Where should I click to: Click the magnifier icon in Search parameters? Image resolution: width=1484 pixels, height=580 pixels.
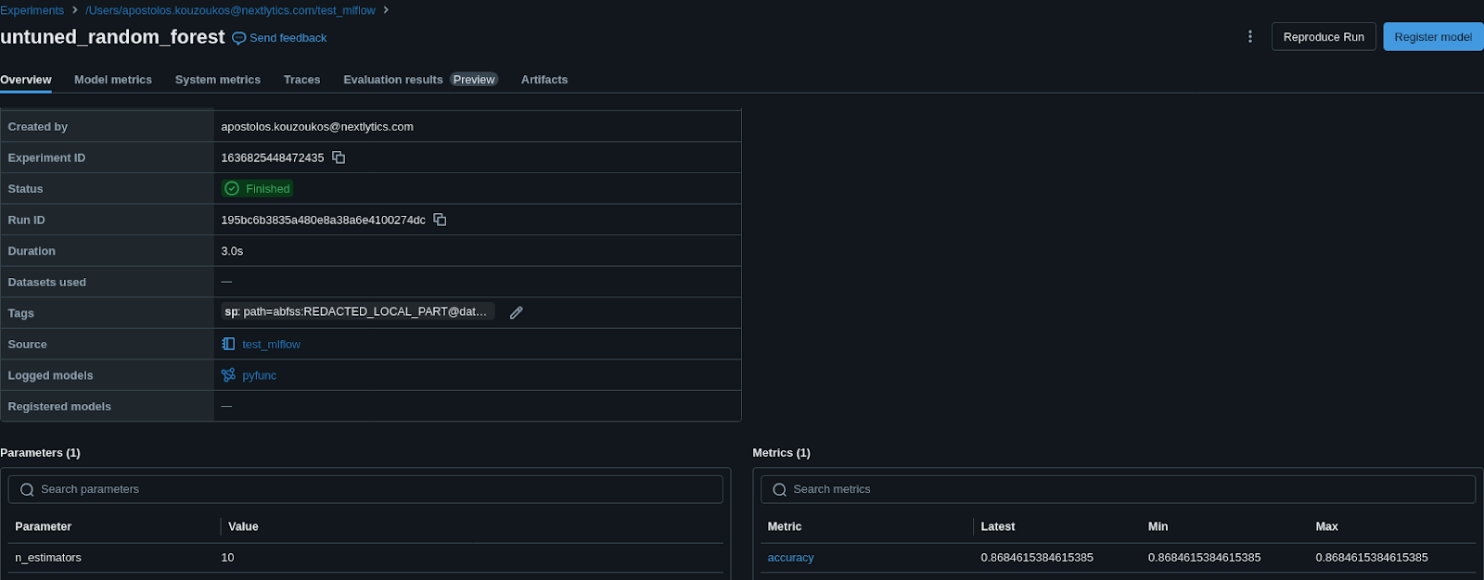[x=27, y=489]
